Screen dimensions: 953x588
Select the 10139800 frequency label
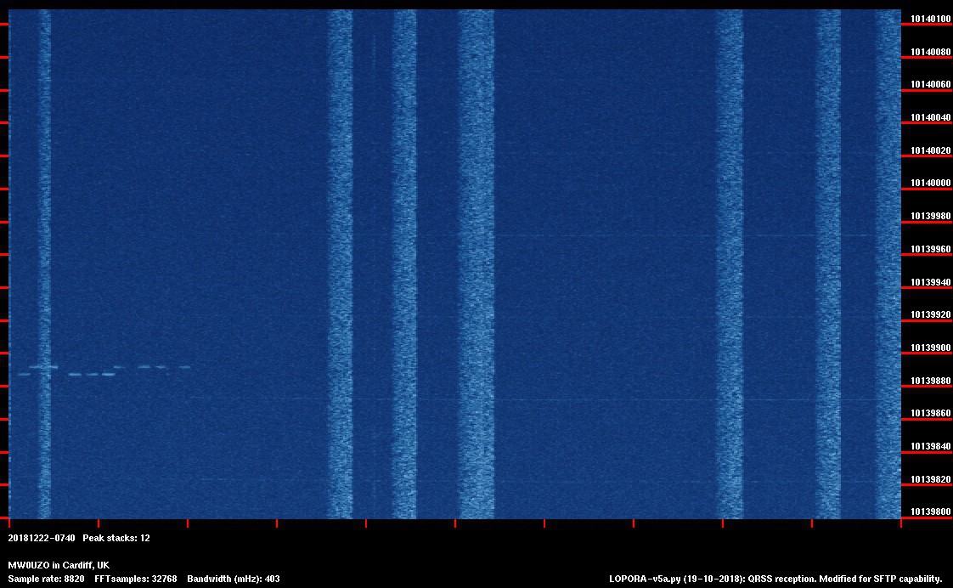(x=930, y=512)
